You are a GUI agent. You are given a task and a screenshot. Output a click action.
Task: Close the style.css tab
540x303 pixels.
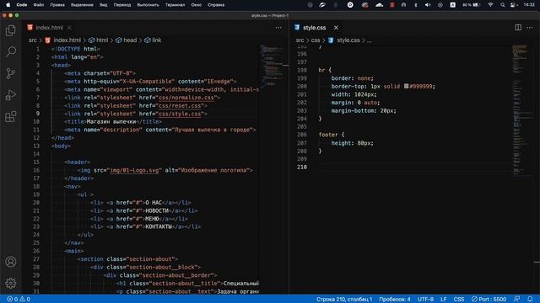coord(336,28)
